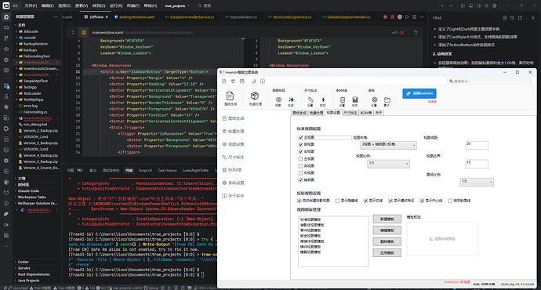This screenshot has width=541, height=290.
Task: Click the green run icon in editor tab bar
Action: [x=407, y=16]
